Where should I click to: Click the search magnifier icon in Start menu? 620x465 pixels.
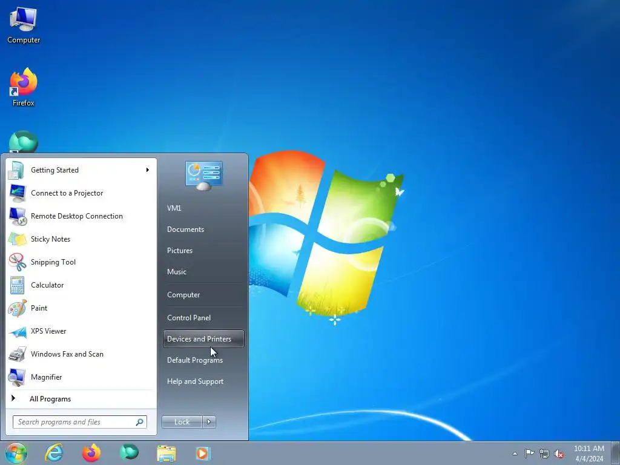click(140, 422)
